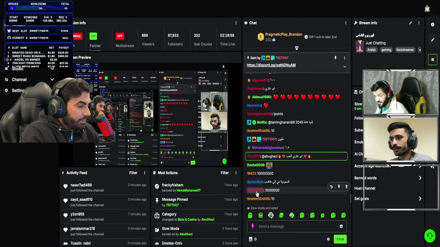Click the AbuGhazi link in Category mod action

[x=208, y=220]
